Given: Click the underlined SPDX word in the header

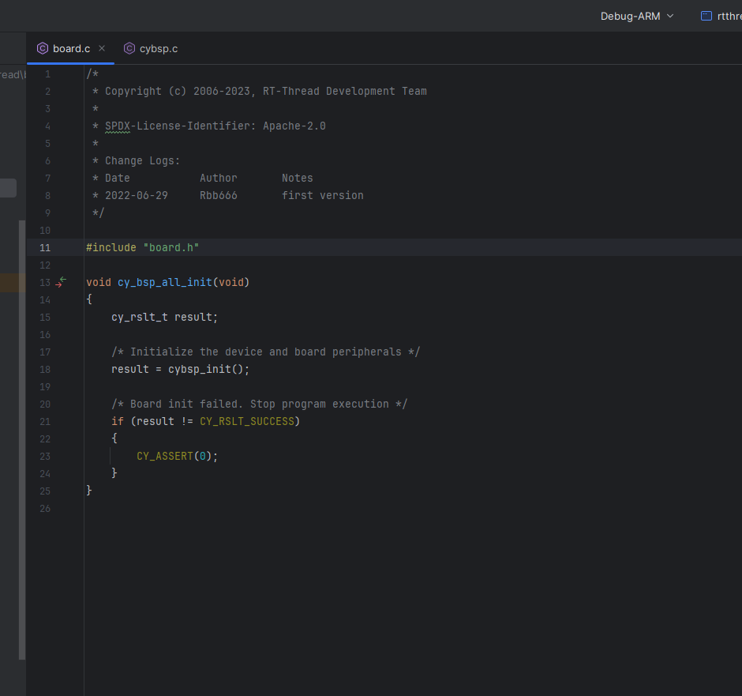Looking at the screenshot, I should coord(118,126).
